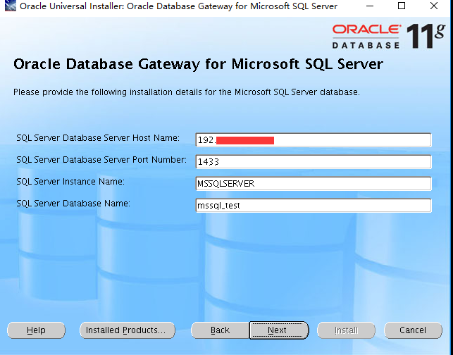Focus the SQL Server Host Name field
The image size is (453, 355).
click(313, 140)
